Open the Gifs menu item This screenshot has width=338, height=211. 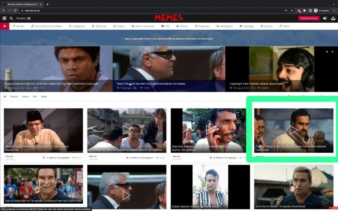point(165,26)
